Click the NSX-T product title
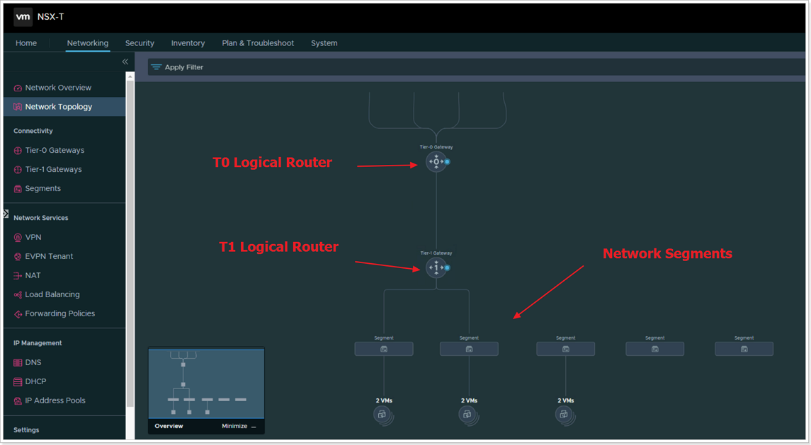The height and width of the screenshot is (445, 811). click(51, 16)
